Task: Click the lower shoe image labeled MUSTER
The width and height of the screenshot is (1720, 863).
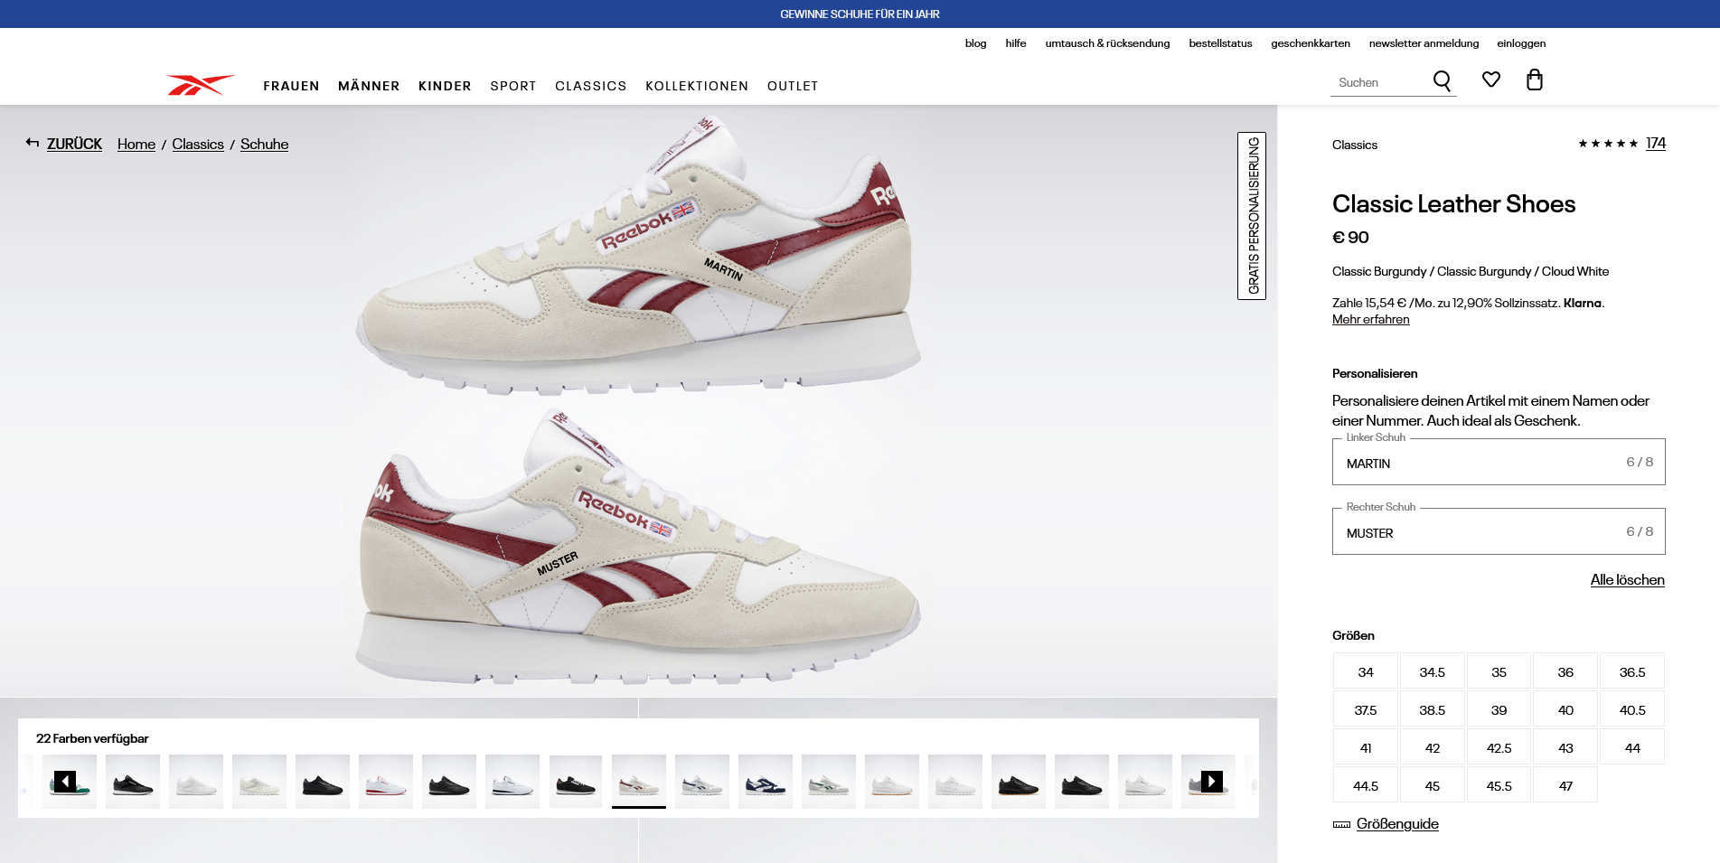Action: [638, 547]
